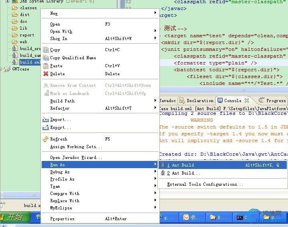This screenshot has width=288, height=227.
Task: Open the classes folder icon
Action: click(15, 8)
